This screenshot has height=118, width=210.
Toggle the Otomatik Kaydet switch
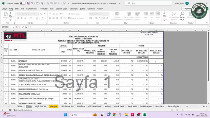pyautogui.click(x=23, y=3)
